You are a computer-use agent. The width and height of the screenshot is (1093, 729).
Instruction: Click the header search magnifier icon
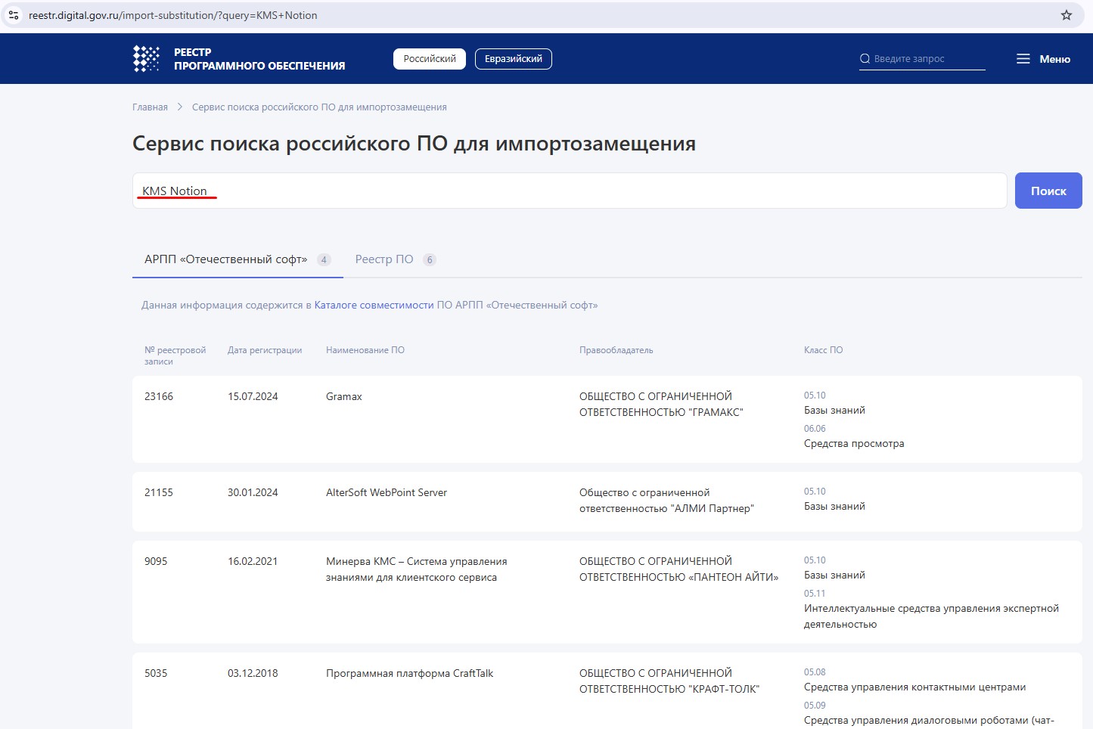[x=865, y=59]
